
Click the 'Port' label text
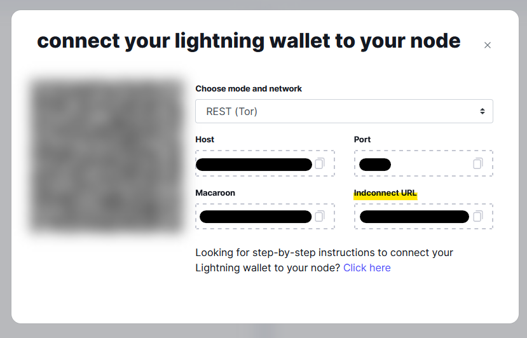[x=362, y=140]
